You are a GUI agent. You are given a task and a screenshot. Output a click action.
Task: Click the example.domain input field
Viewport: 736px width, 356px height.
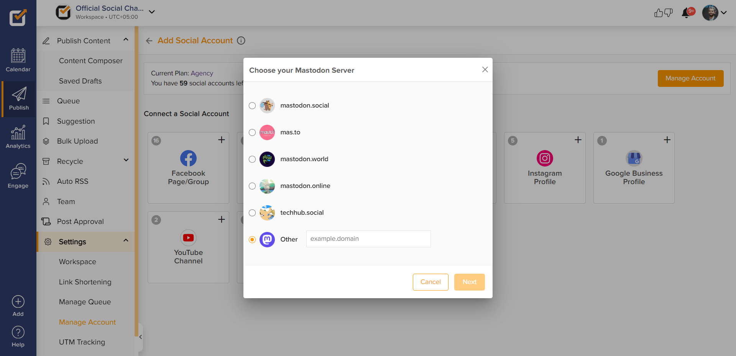point(368,239)
